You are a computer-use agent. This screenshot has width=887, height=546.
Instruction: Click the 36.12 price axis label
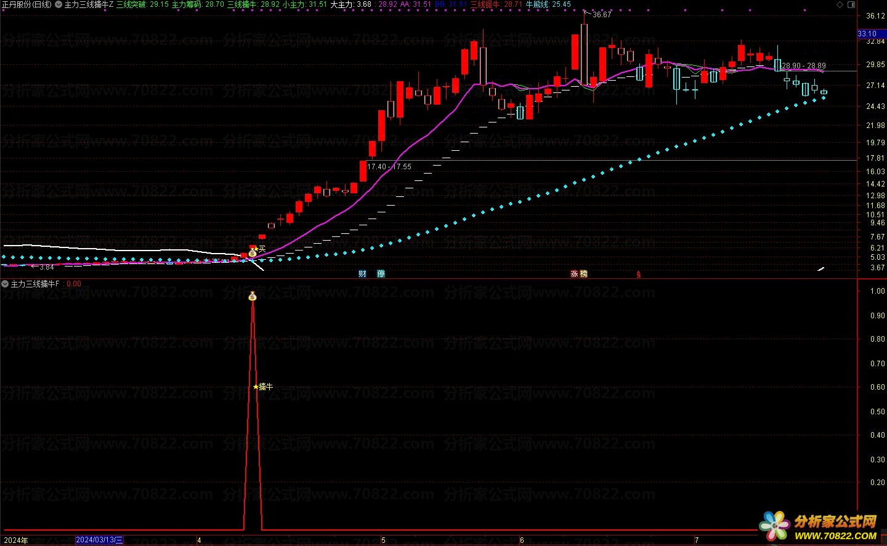pyautogui.click(x=875, y=16)
